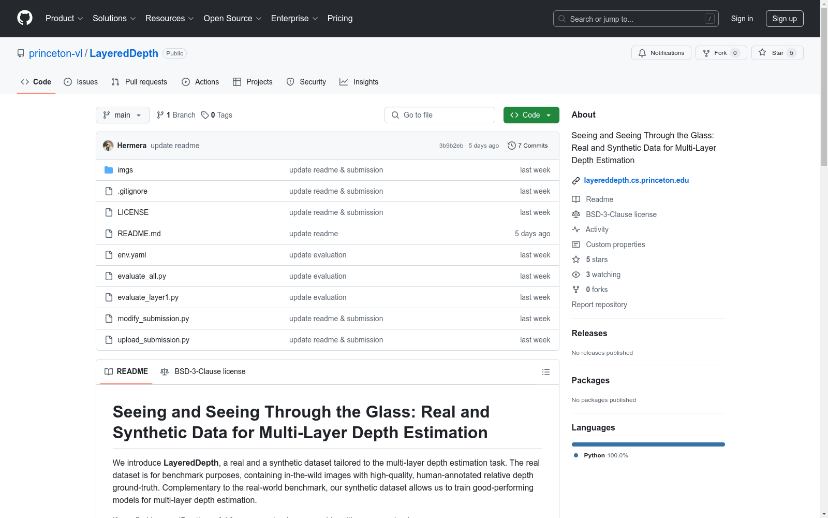
Task: Click the Sign in link
Action: click(742, 19)
